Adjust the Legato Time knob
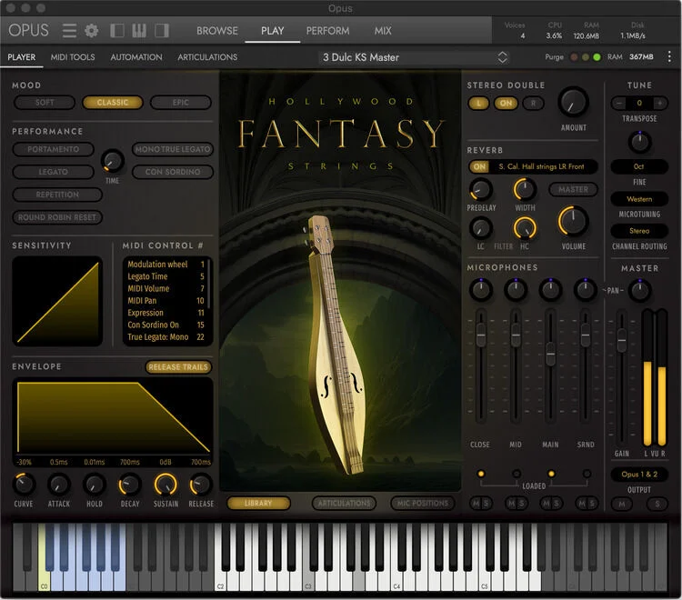Screen dimensions: 682x600 [x=113, y=160]
